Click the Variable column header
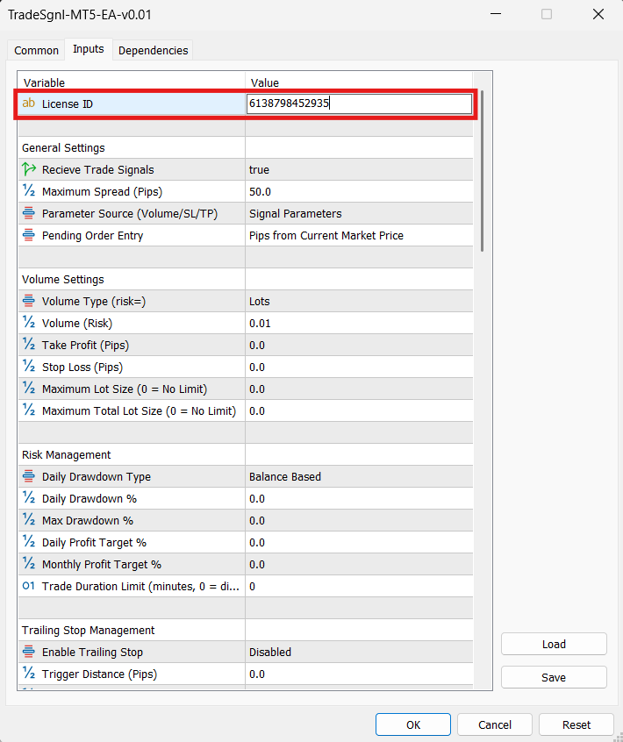The height and width of the screenshot is (742, 623). [132, 82]
